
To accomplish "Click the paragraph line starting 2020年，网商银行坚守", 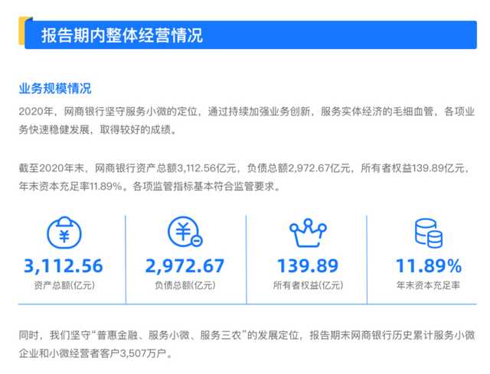I will 247,112.
